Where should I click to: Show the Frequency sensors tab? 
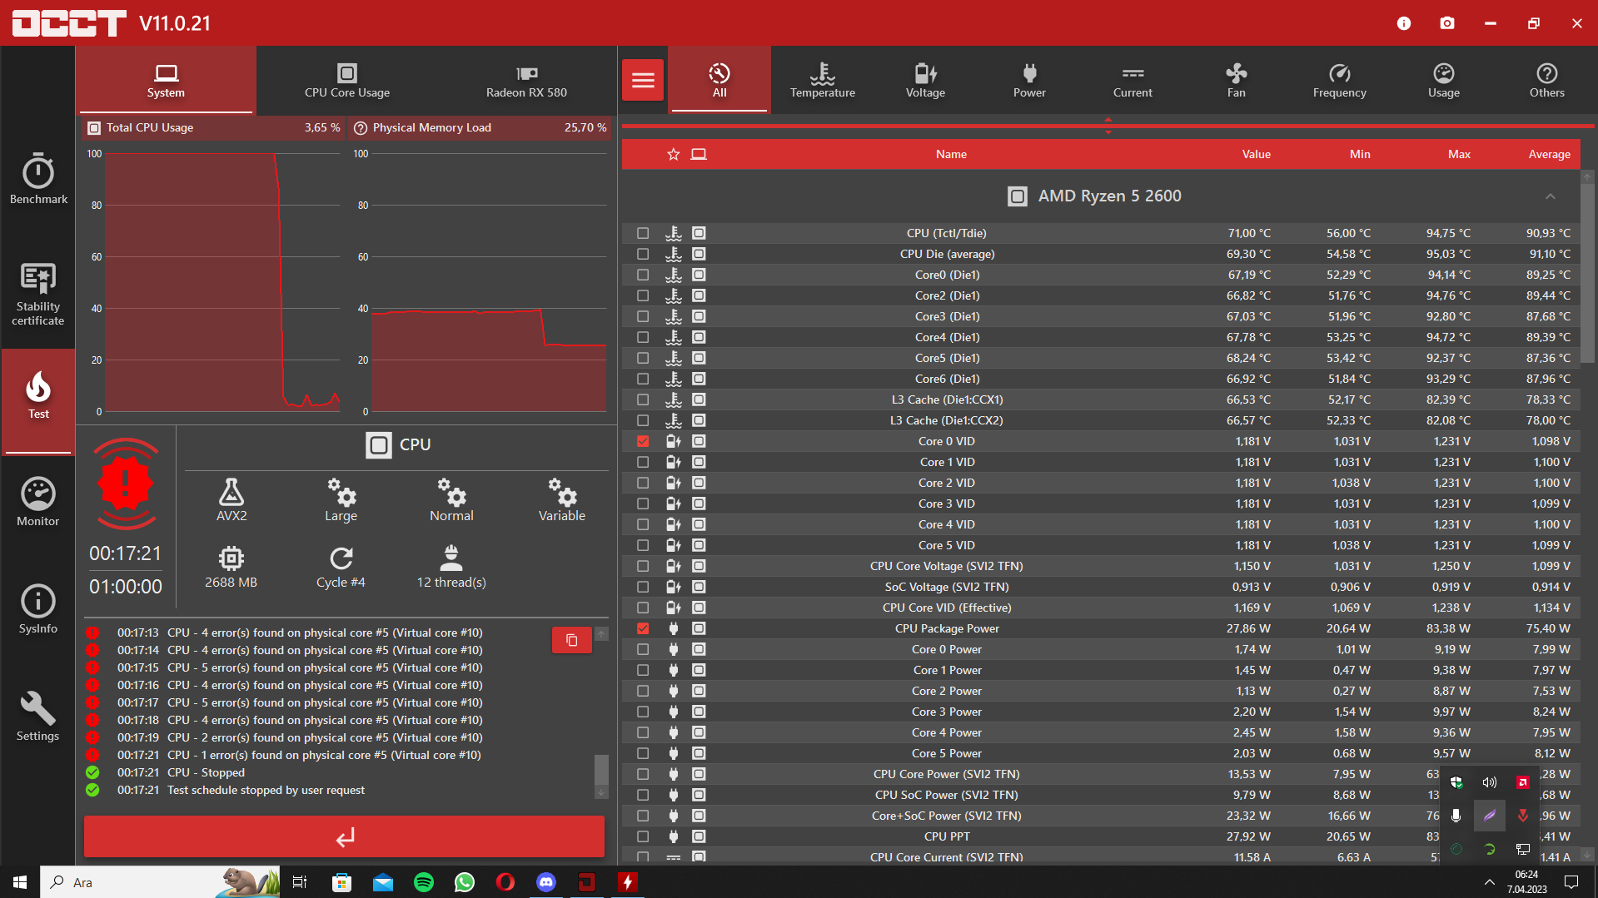click(x=1340, y=80)
